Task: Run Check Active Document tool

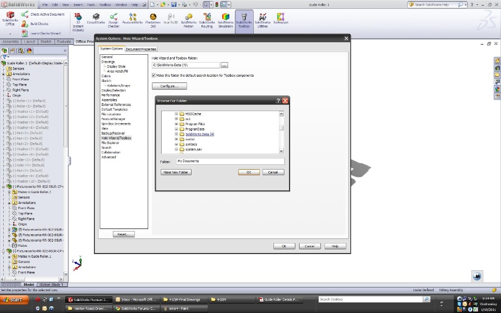Action: (42, 15)
